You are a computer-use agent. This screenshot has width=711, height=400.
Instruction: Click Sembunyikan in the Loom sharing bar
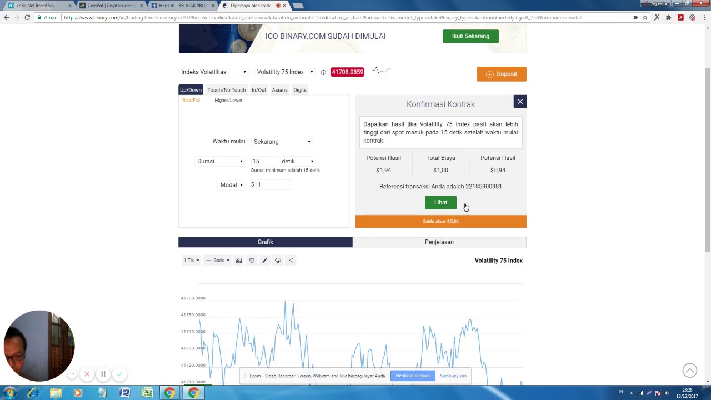pyautogui.click(x=453, y=376)
